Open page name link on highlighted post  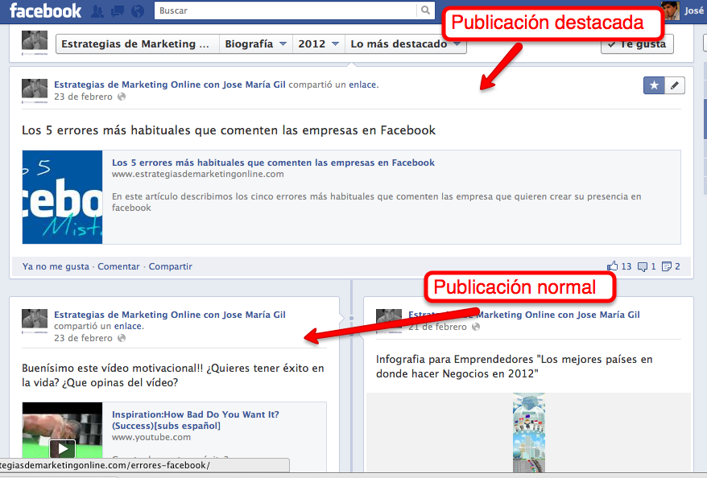tap(170, 84)
